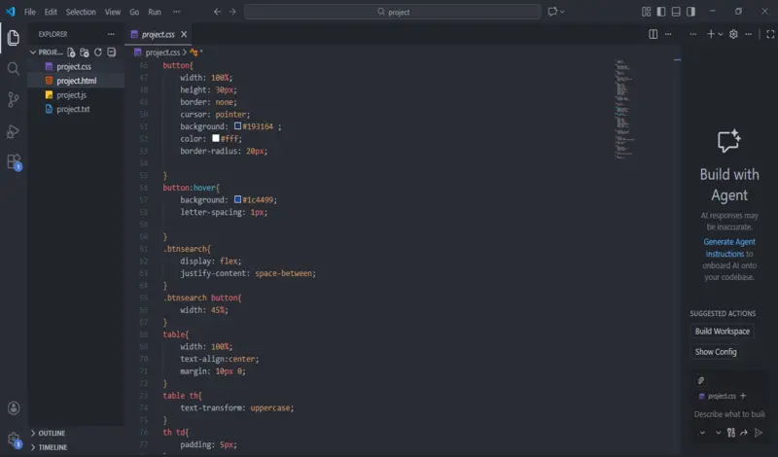Open the Accounts menu icon
778x457 pixels.
tap(14, 407)
